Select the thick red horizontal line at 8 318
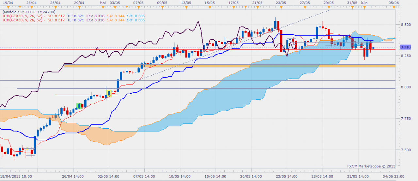The width and height of the screenshot is (418, 181). point(198,49)
